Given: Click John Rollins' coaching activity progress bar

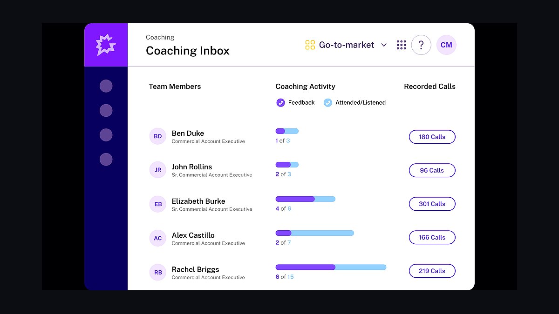Looking at the screenshot, I should click(287, 165).
